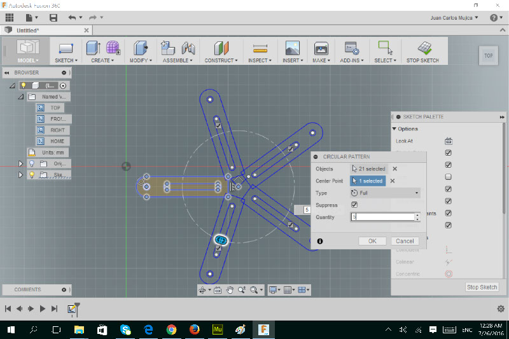Click the Assemble new component icon
The width and height of the screenshot is (509, 339).
coord(167,48)
